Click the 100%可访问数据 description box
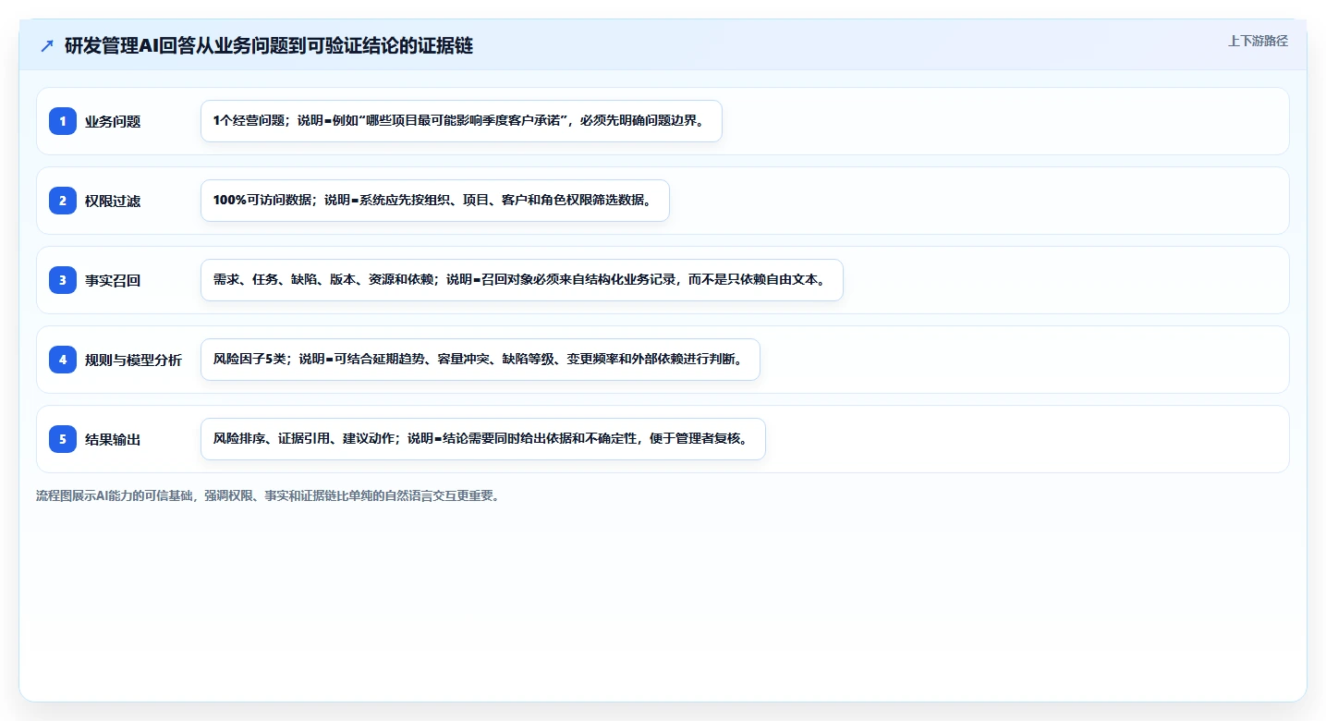1326x721 pixels. (x=434, y=201)
